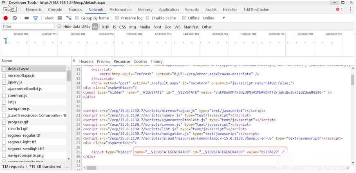The height and width of the screenshot is (173, 356).
Task: Filter requests by Img
Action: tap(132, 27)
